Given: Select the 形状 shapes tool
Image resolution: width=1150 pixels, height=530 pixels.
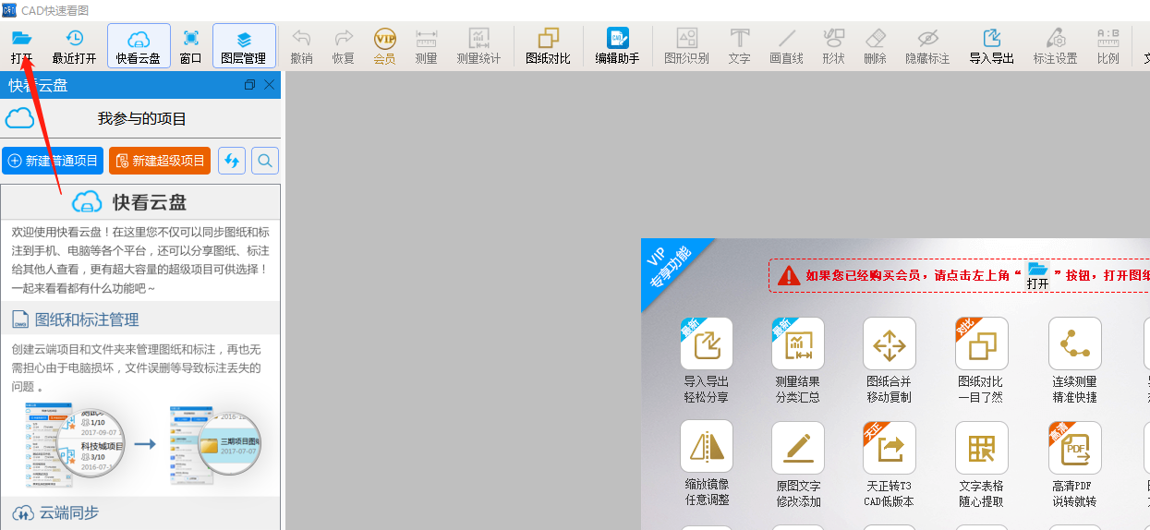Looking at the screenshot, I should click(x=833, y=46).
